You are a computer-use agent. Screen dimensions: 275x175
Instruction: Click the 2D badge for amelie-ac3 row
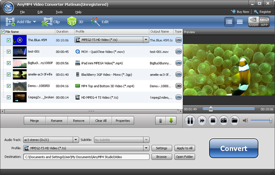point(178,74)
